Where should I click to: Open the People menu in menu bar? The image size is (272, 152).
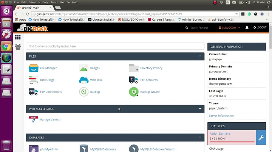click(x=65, y=2)
